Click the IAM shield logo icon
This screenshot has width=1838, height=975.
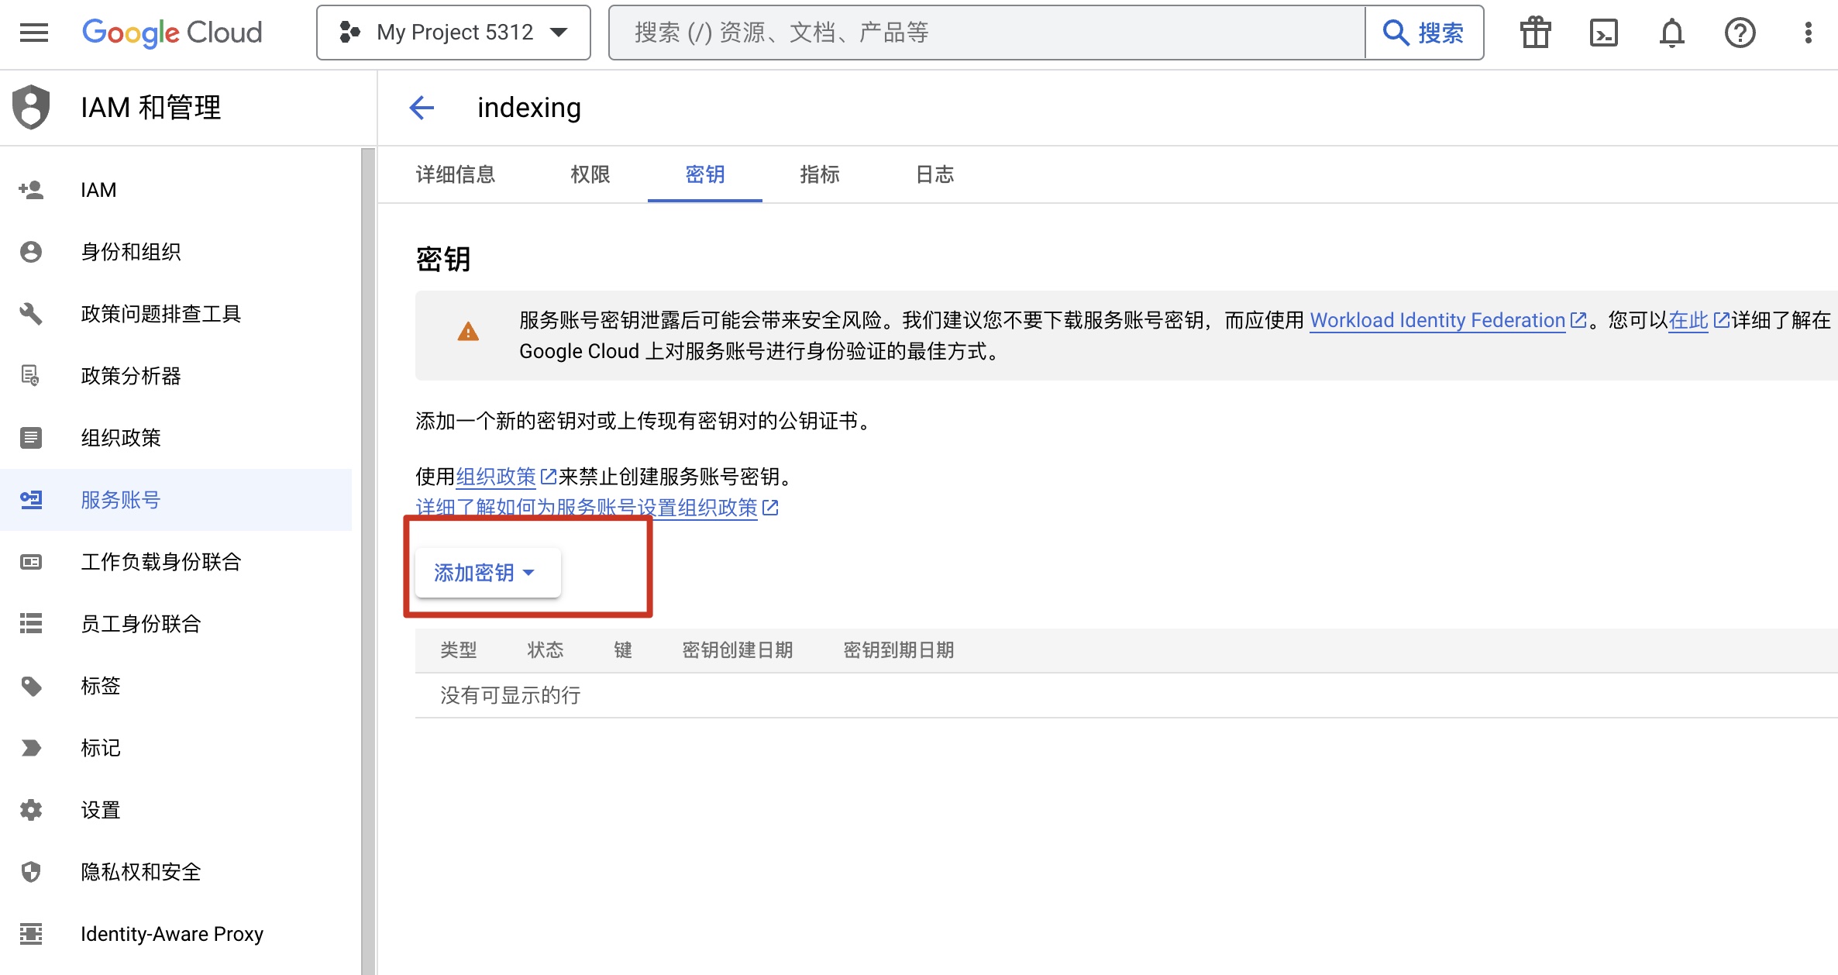click(31, 107)
